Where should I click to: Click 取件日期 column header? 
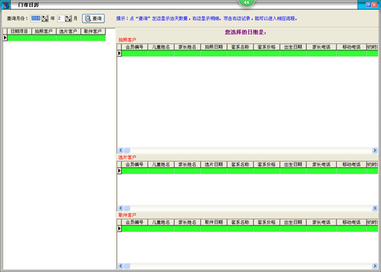coord(214,222)
